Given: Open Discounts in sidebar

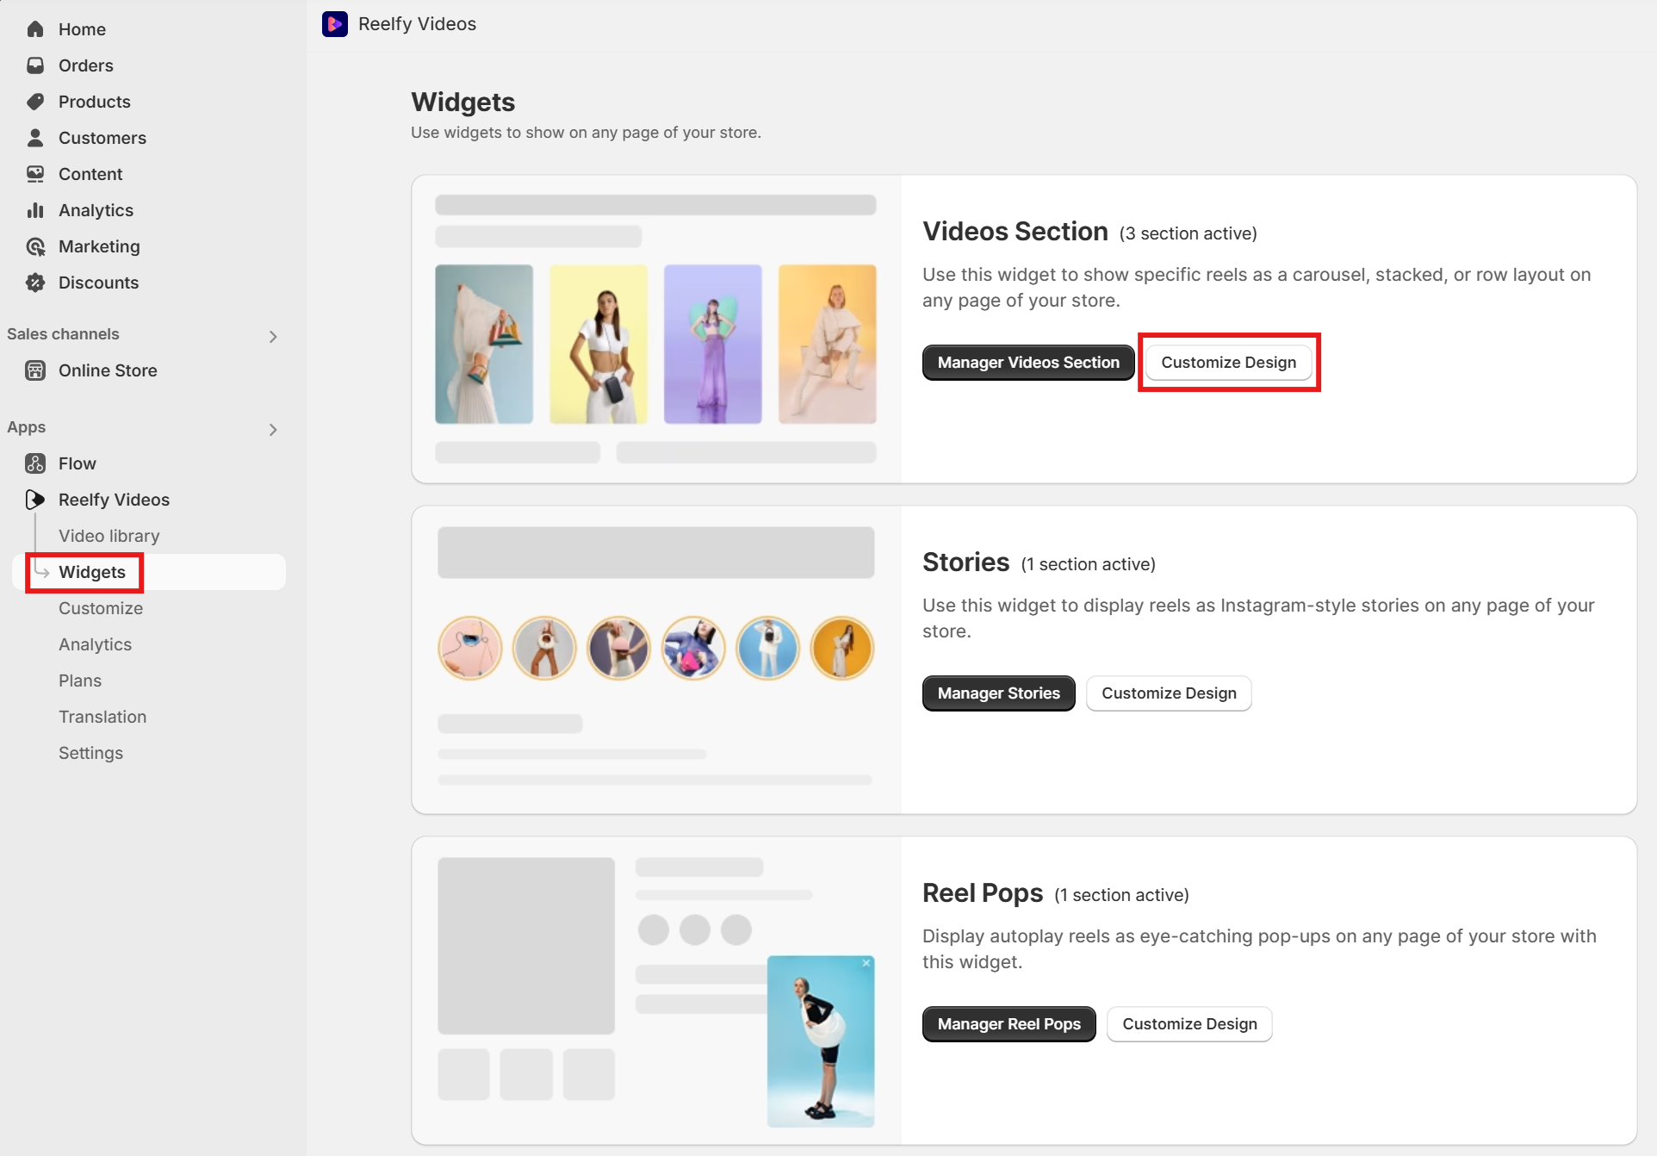Looking at the screenshot, I should coord(98,283).
